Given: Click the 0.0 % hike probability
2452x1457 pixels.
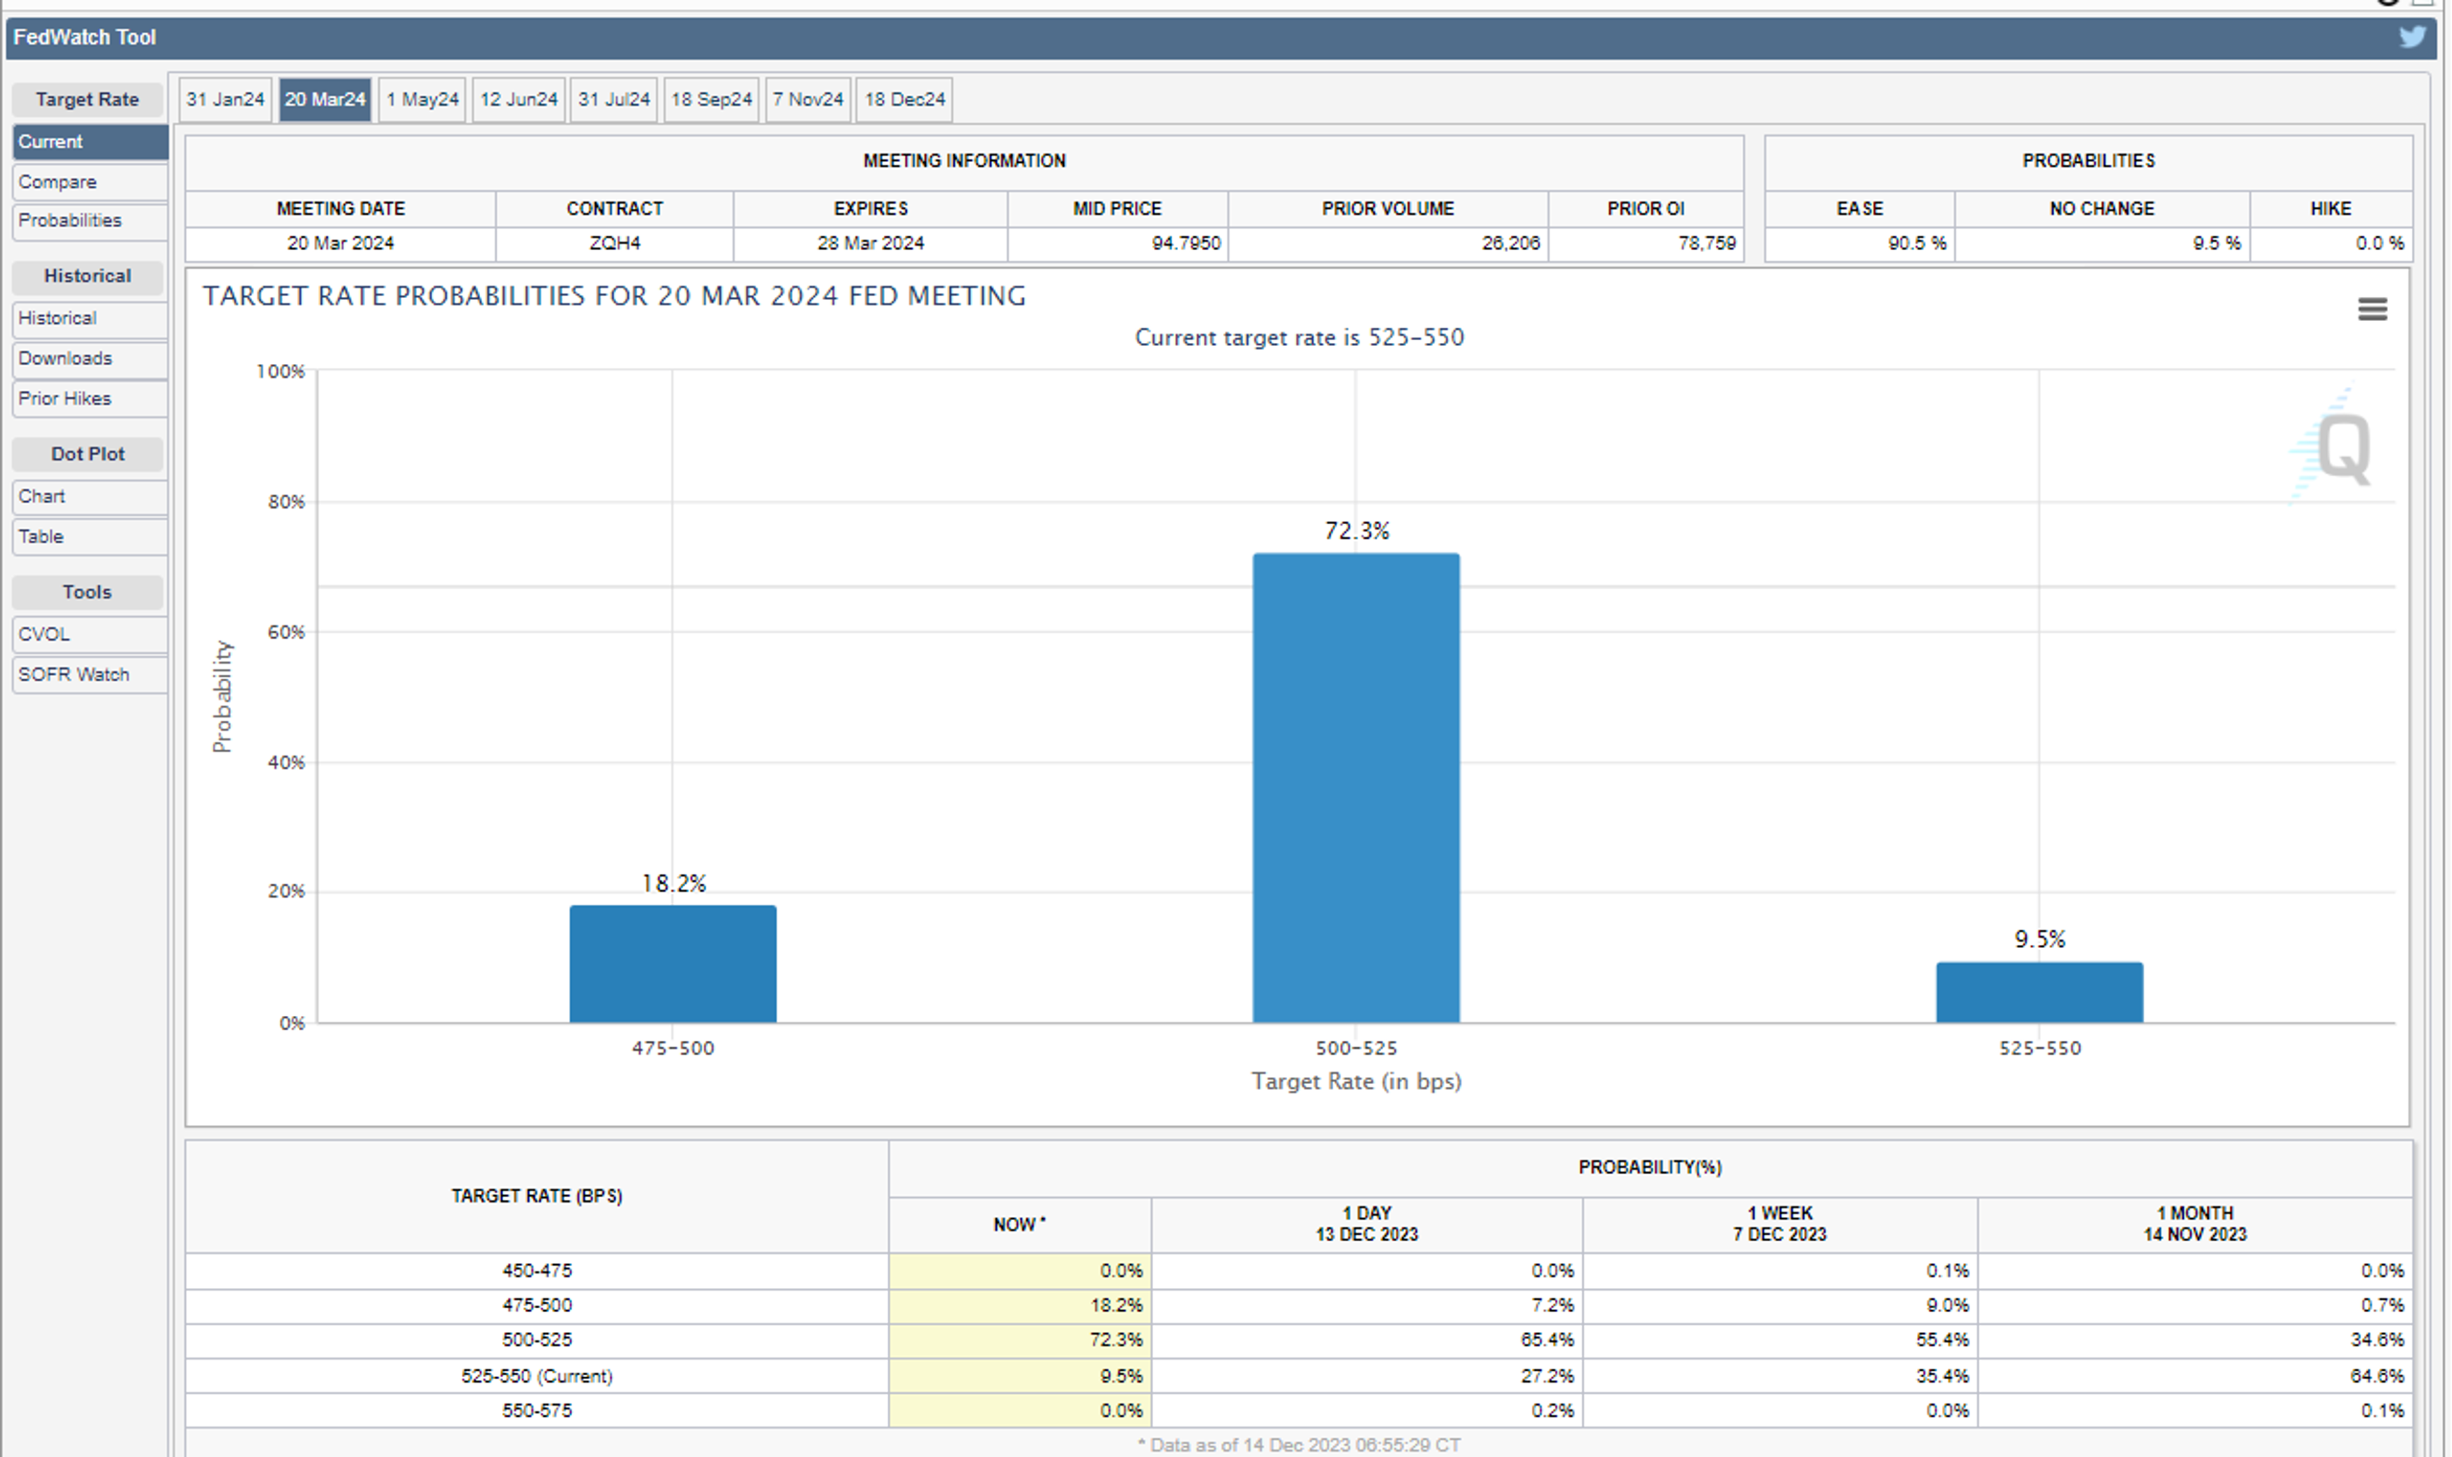Looking at the screenshot, I should (2379, 243).
